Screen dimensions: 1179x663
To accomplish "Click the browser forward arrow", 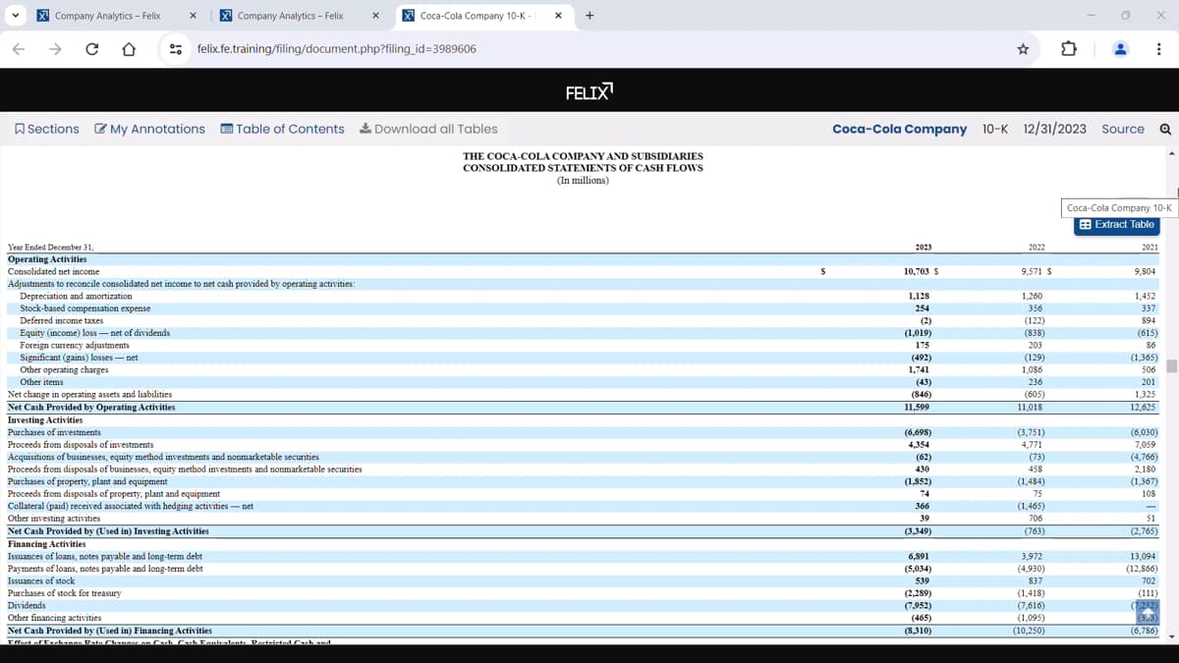I will point(55,49).
